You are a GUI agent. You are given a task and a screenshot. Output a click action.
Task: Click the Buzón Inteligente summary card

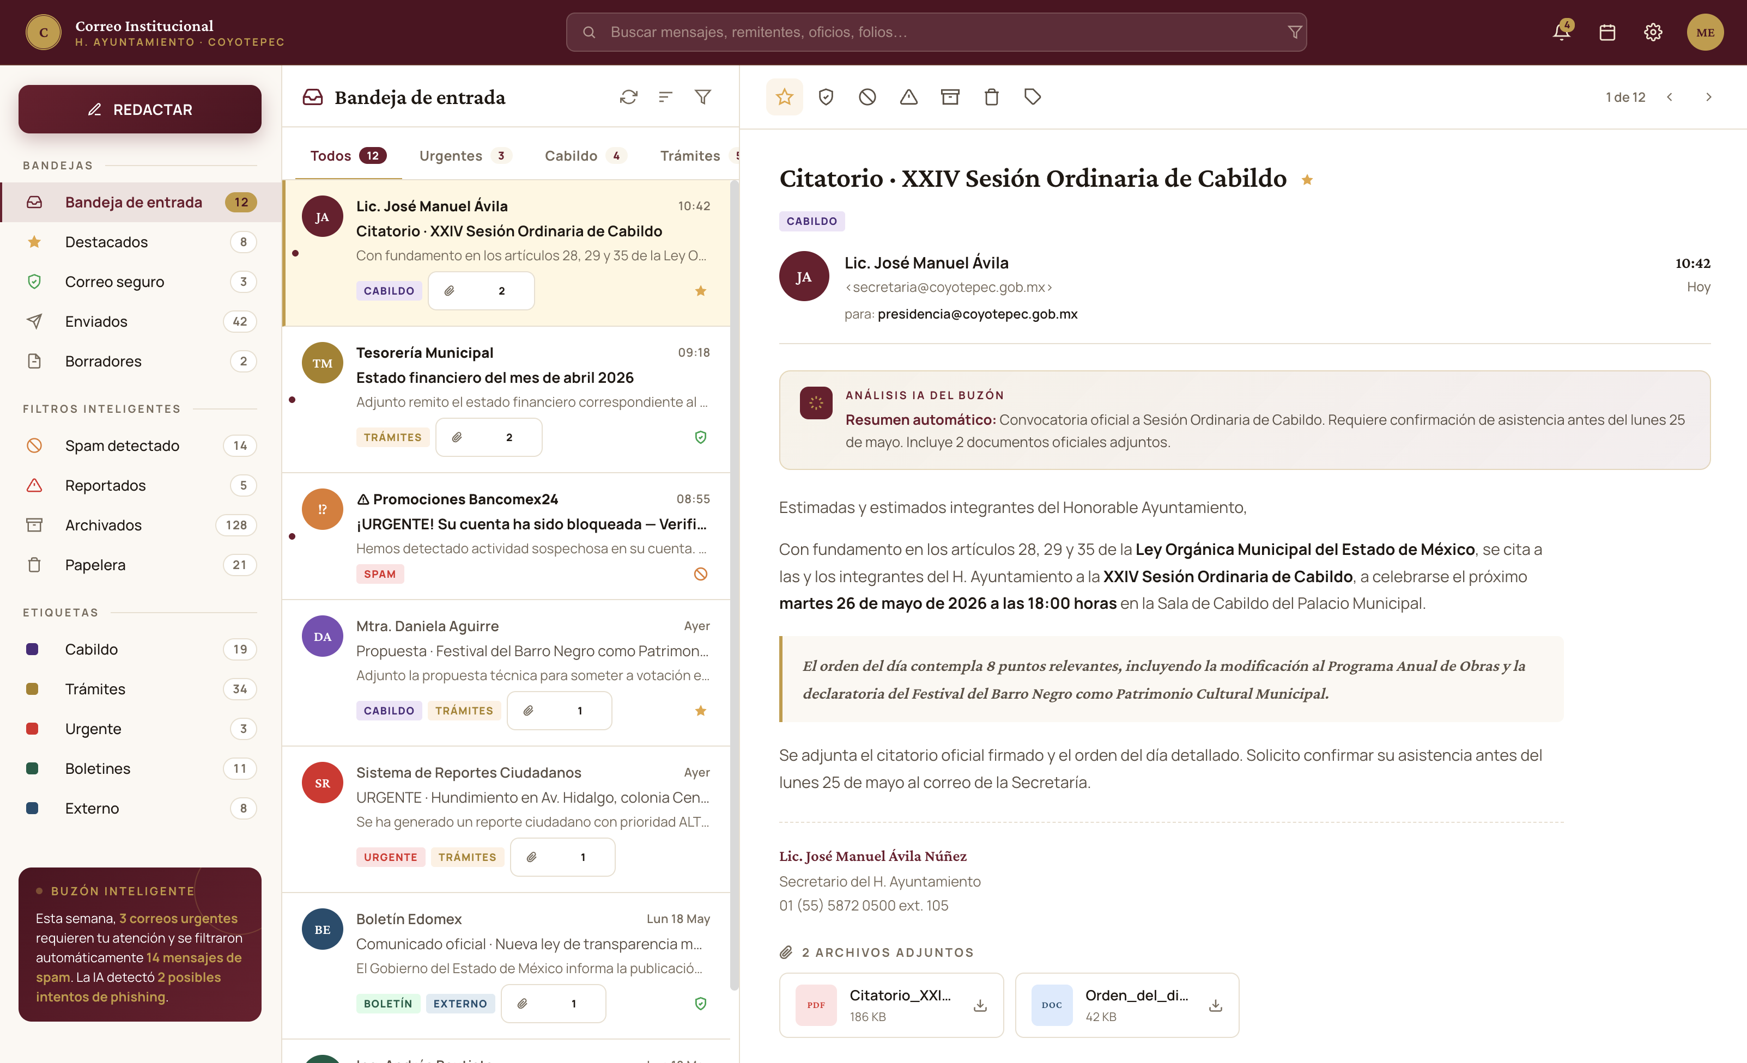[x=139, y=944]
